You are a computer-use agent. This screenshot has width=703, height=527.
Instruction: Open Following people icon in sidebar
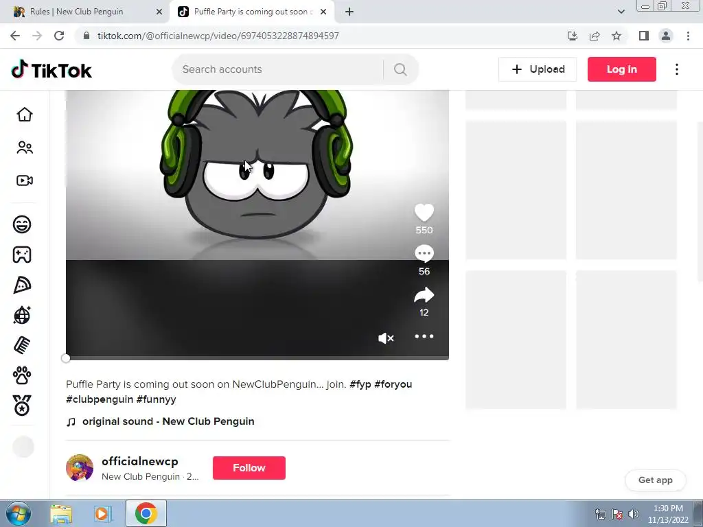[24, 148]
